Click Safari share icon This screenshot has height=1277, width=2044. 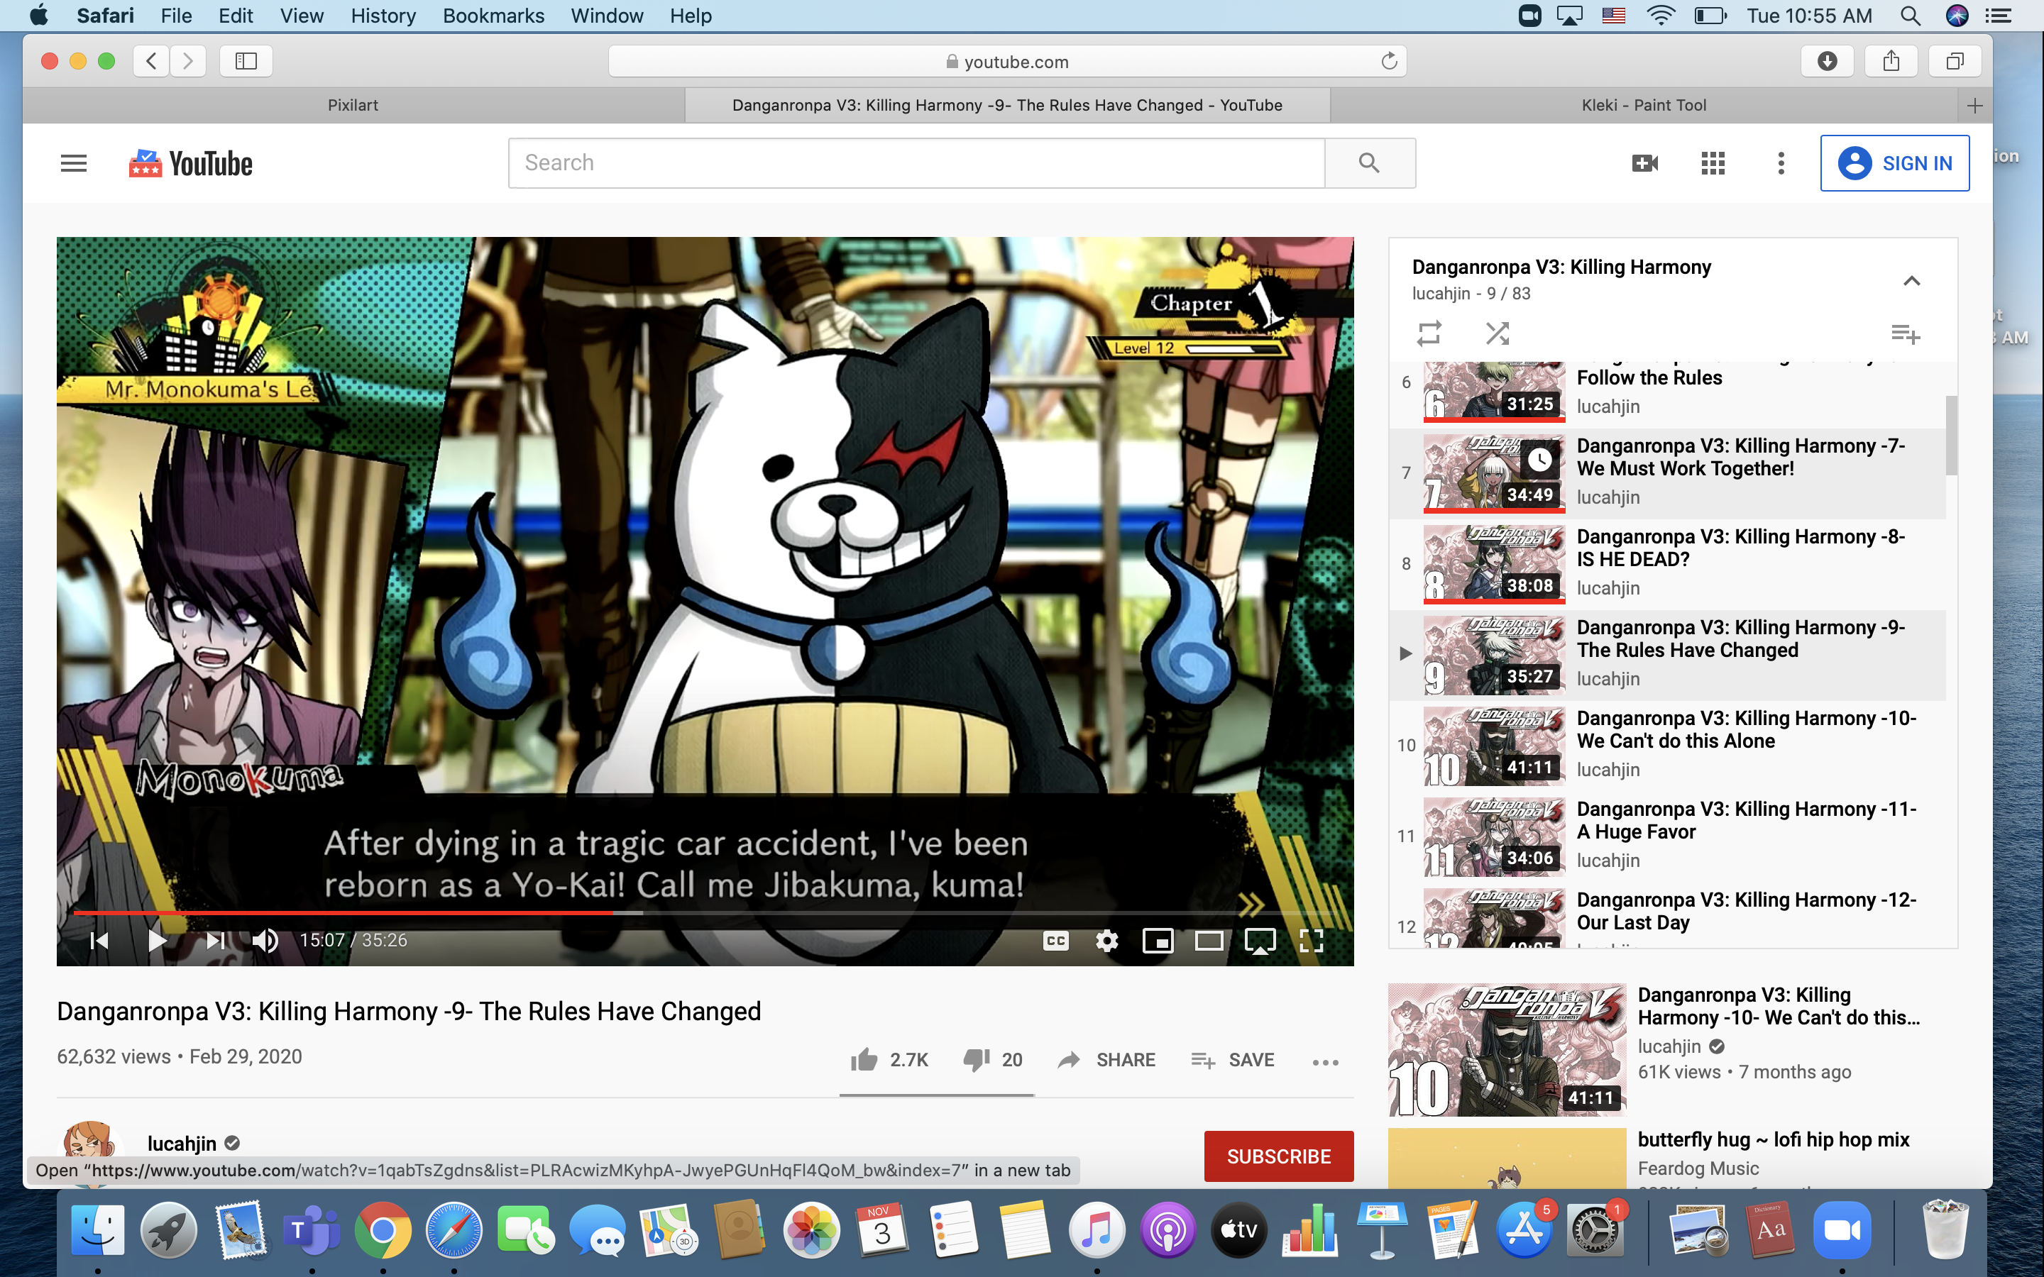(x=1891, y=61)
